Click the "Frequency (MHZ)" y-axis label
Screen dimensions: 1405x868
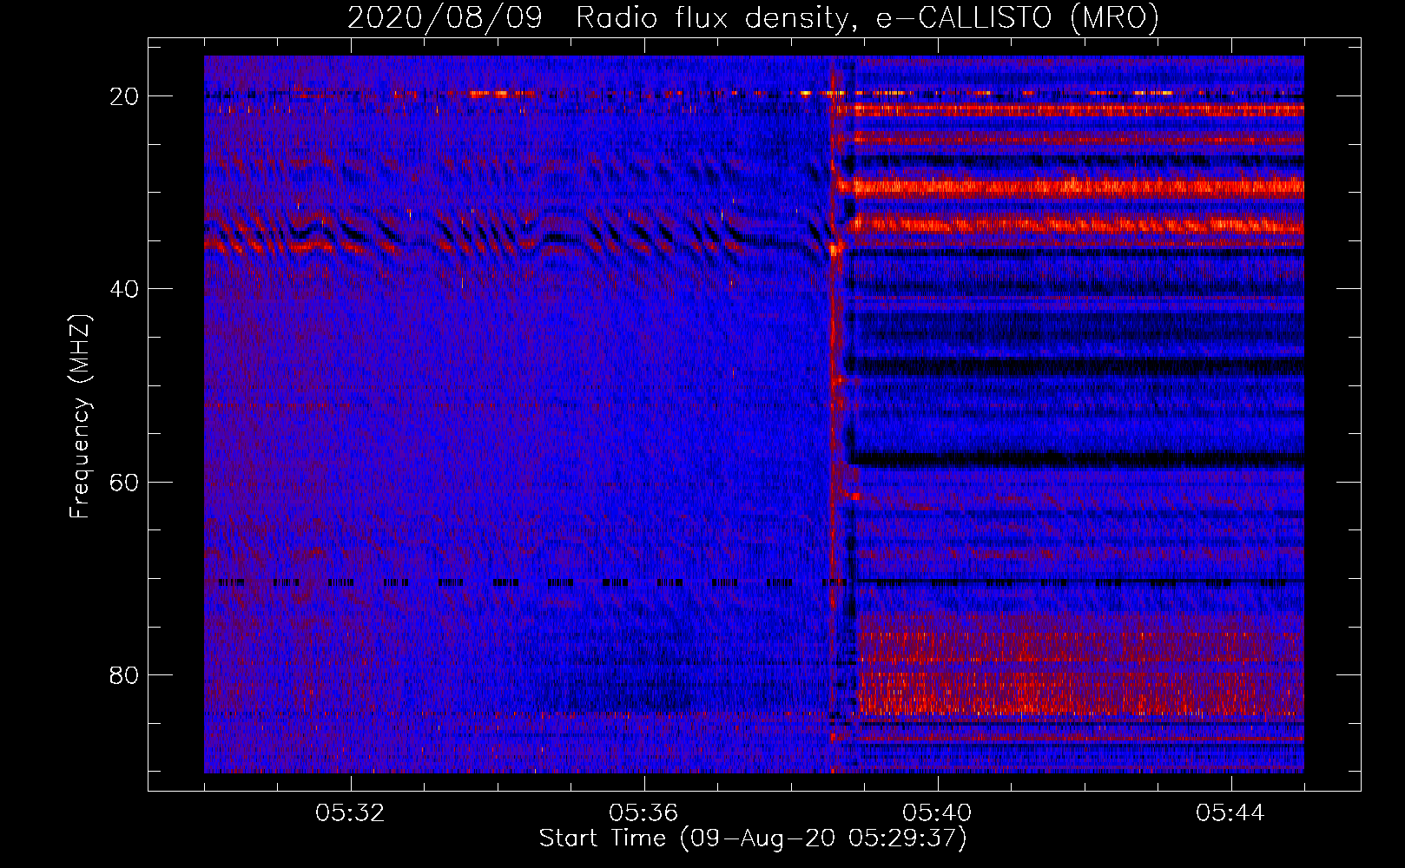coord(80,417)
